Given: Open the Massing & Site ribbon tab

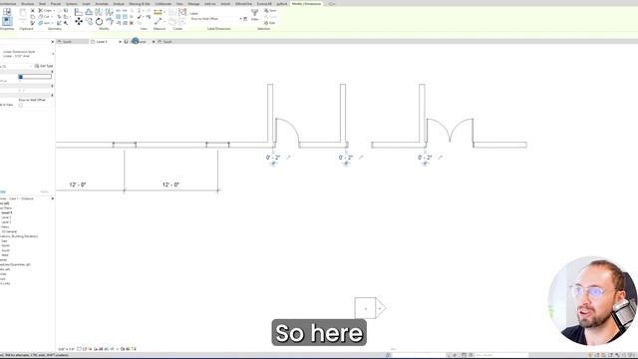Looking at the screenshot, I should click(x=140, y=4).
